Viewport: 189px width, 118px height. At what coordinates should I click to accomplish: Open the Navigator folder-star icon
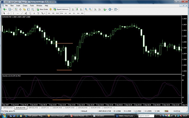[x=24, y=9]
